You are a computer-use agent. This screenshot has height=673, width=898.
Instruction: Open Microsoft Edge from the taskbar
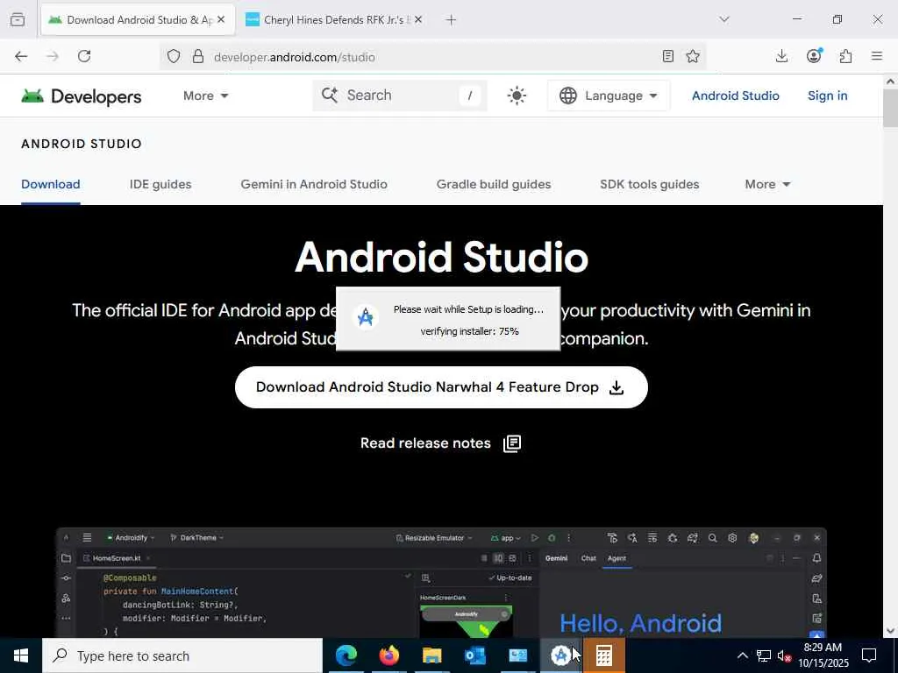(346, 655)
